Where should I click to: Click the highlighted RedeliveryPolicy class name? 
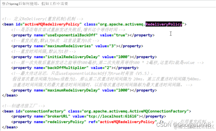point(164,24)
